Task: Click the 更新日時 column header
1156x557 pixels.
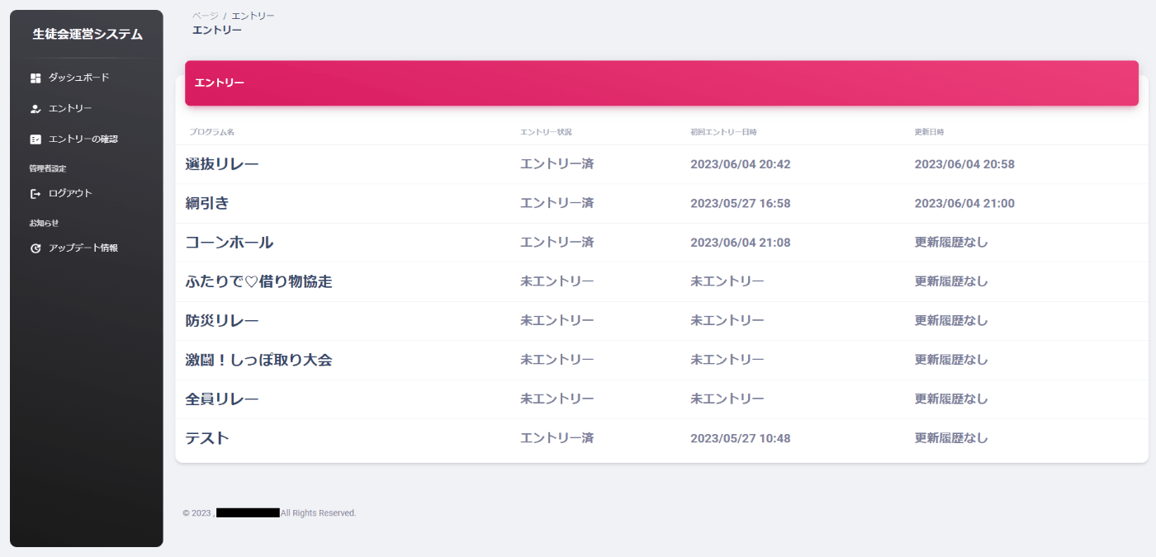Action: coord(929,132)
